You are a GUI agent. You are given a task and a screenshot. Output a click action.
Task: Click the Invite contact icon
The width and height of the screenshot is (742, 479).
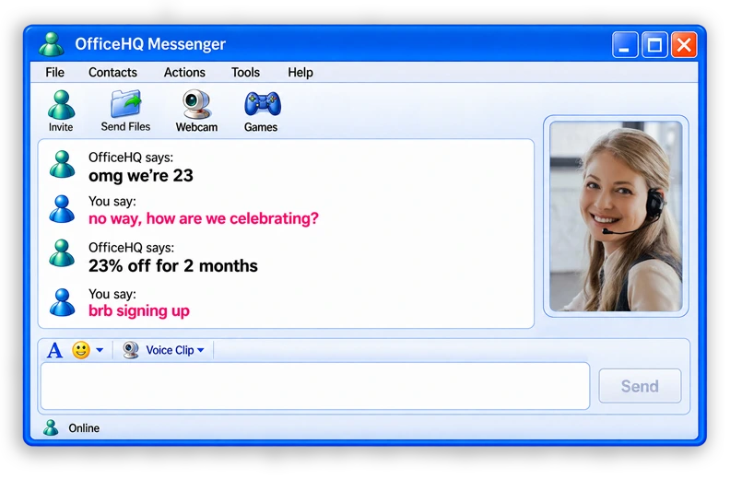61,105
